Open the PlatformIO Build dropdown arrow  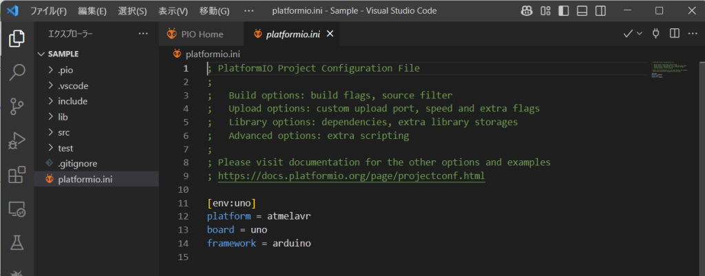640,34
